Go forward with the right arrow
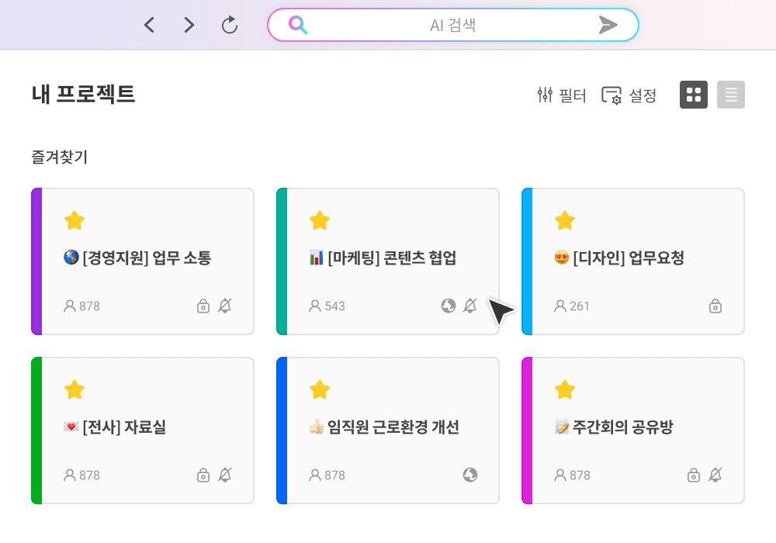Viewport: 776px width, 543px height. pyautogui.click(x=189, y=25)
